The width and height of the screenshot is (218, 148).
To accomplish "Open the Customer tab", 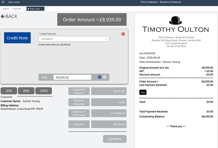I will (x=17, y=9).
